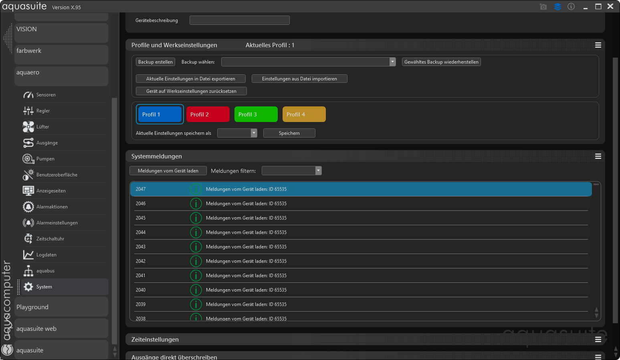Click Meldungen vom Gerät laden button

pos(168,171)
